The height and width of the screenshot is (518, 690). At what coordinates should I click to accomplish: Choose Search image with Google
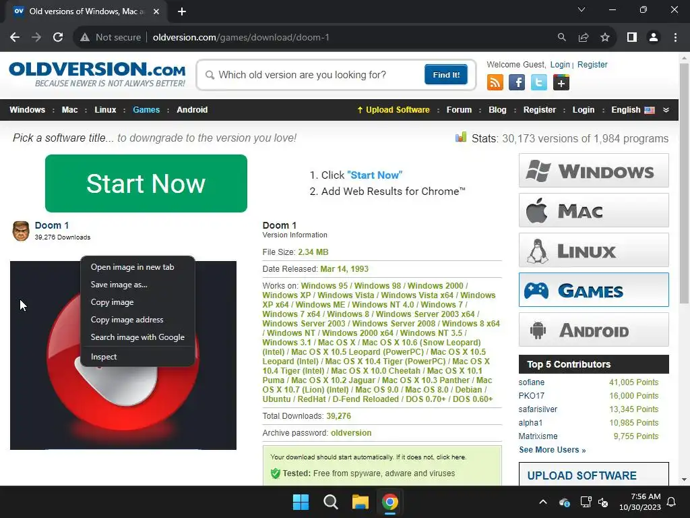(137, 337)
